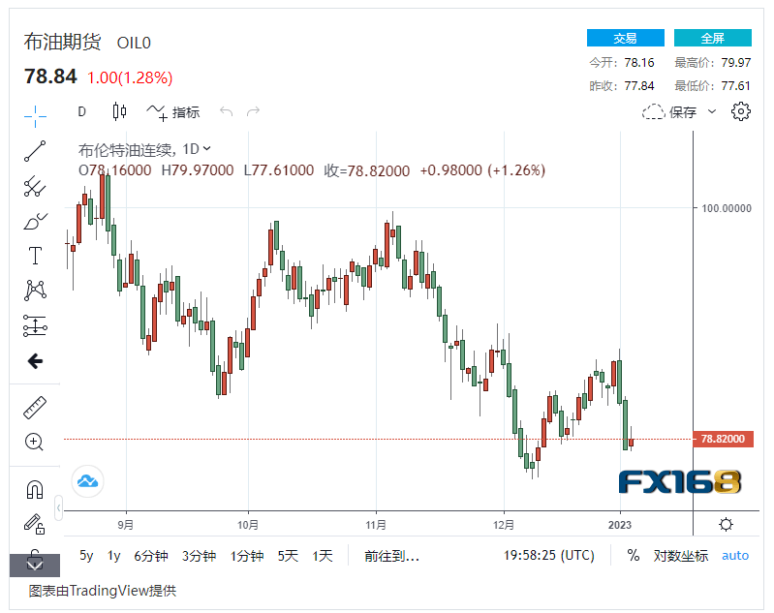Screen dimensions: 774x613
Task: Expand the 保存 save dropdown arrow
Action: click(712, 111)
